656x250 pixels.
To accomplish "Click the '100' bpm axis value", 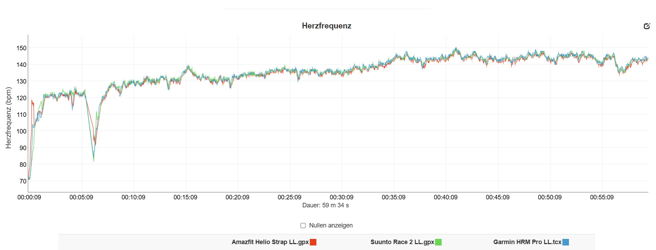I will (22, 131).
